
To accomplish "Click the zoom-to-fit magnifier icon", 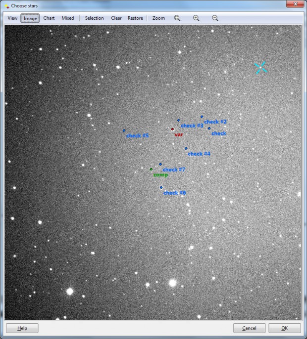I will click(177, 18).
